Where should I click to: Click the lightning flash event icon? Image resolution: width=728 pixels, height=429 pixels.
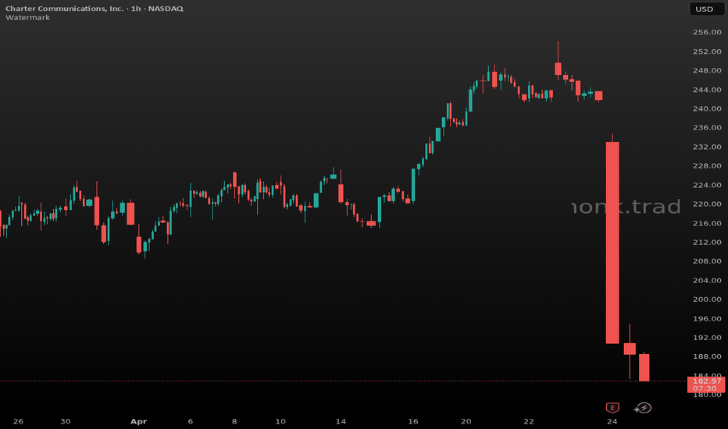pos(643,408)
